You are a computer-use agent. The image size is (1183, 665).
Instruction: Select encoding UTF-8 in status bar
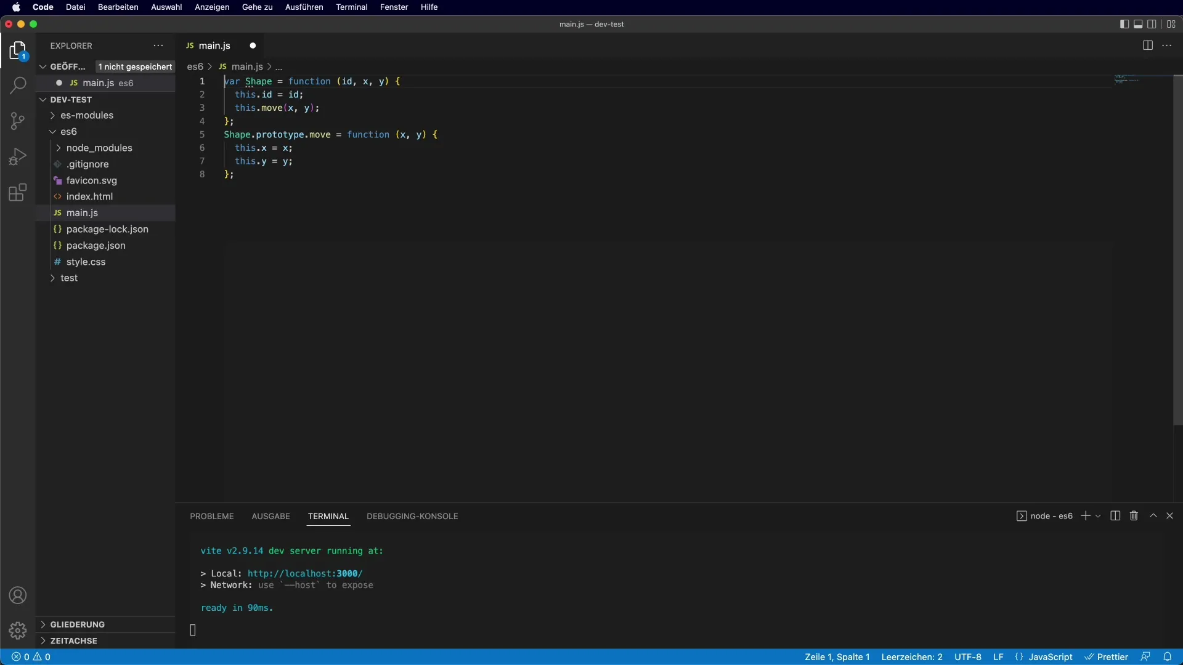968,657
